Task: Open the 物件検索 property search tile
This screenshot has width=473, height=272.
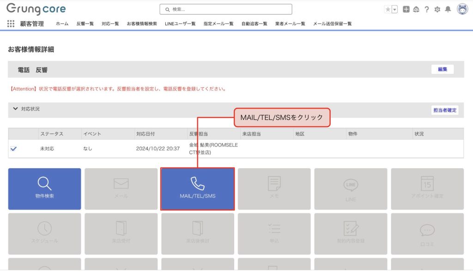Action: click(44, 189)
